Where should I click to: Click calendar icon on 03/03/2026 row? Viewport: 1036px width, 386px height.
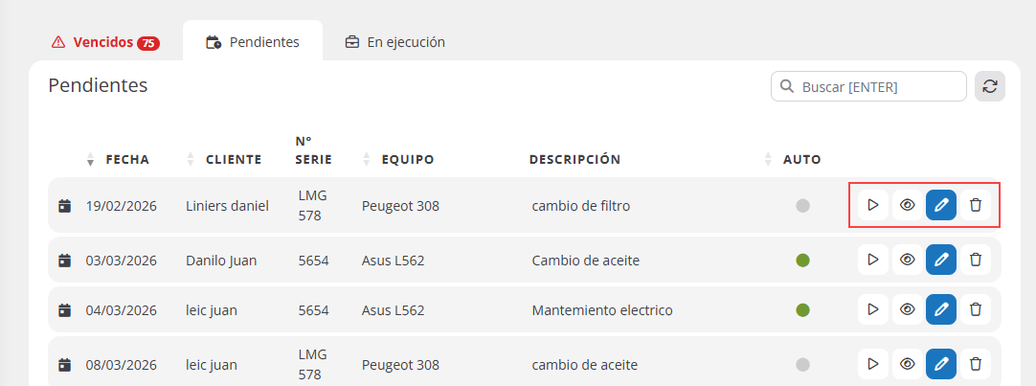click(64, 261)
